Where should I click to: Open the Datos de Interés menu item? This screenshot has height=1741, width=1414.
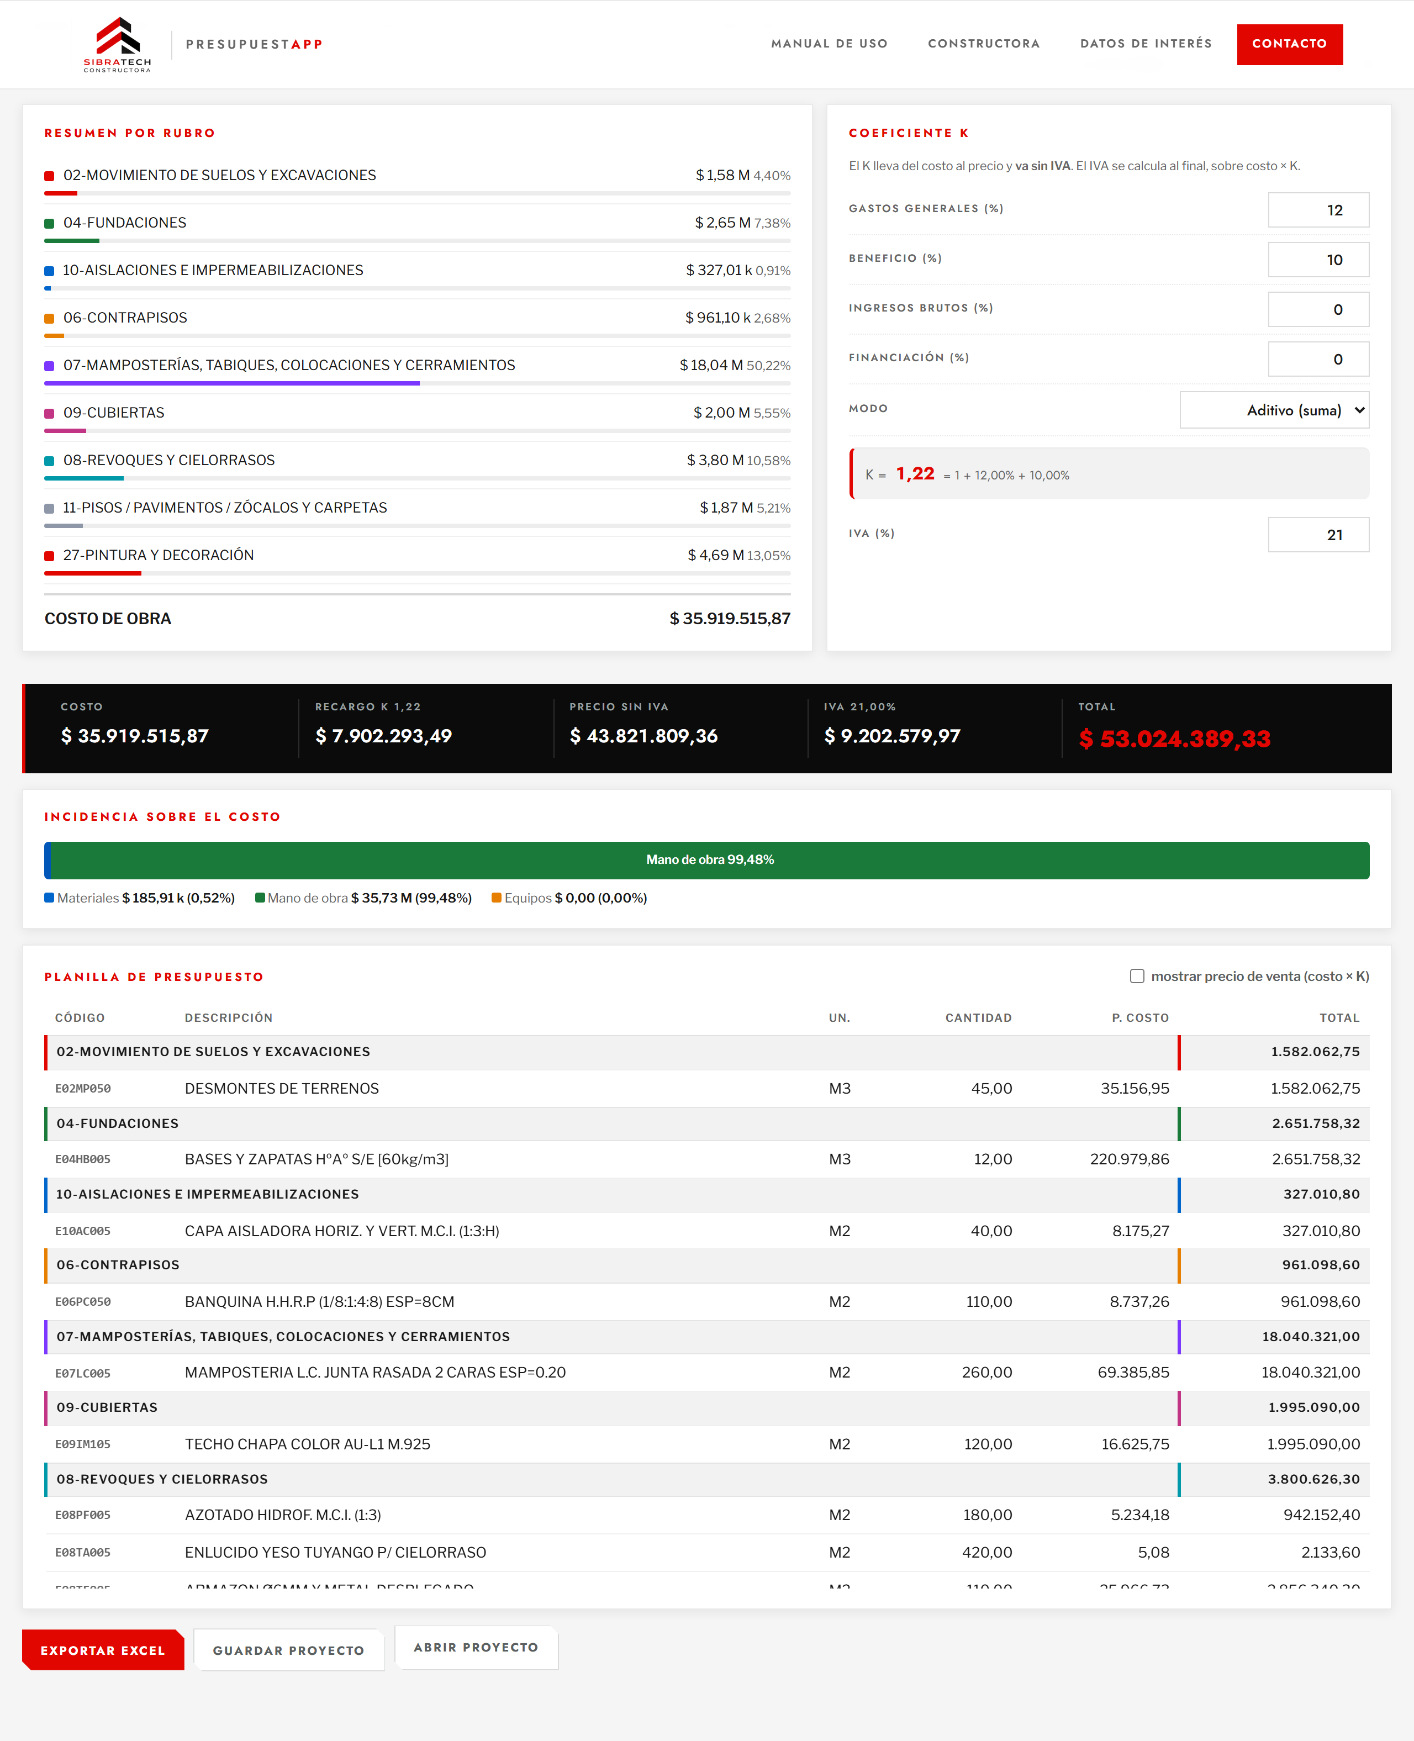[x=1146, y=44]
